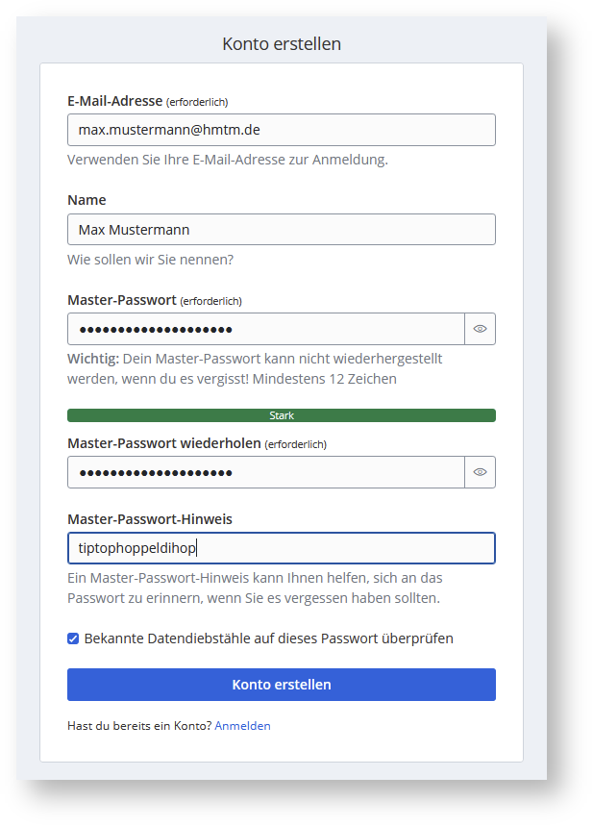The height and width of the screenshot is (826, 593).
Task: Click the green Stark password strength bar
Action: click(281, 415)
